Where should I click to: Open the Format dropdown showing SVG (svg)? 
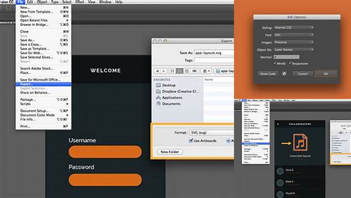[x=211, y=133]
